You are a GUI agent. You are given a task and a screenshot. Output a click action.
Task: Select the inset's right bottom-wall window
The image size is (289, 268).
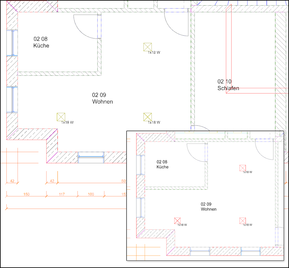pyautogui.click(x=250, y=251)
